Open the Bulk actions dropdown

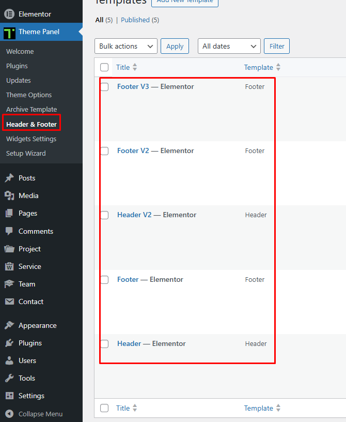[126, 46]
